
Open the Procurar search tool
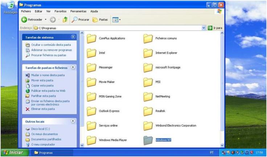(81, 20)
